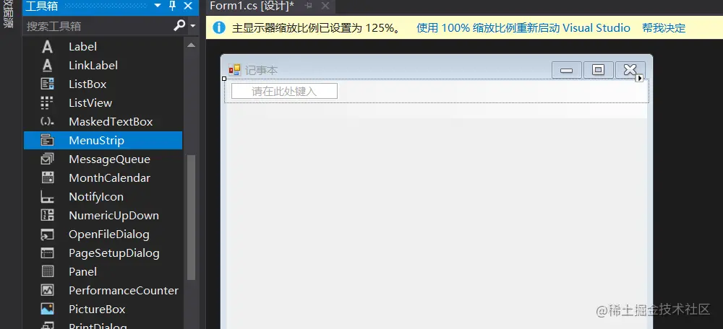Choose the OpenFileDialog icon
The height and width of the screenshot is (329, 723).
47,234
